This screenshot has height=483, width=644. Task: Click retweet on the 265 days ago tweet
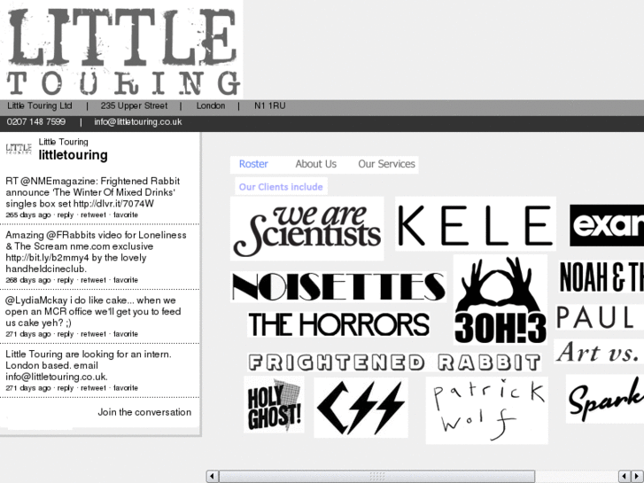pos(93,215)
